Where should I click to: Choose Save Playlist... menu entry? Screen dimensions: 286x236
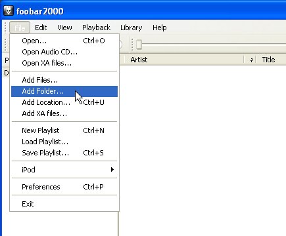point(64,153)
